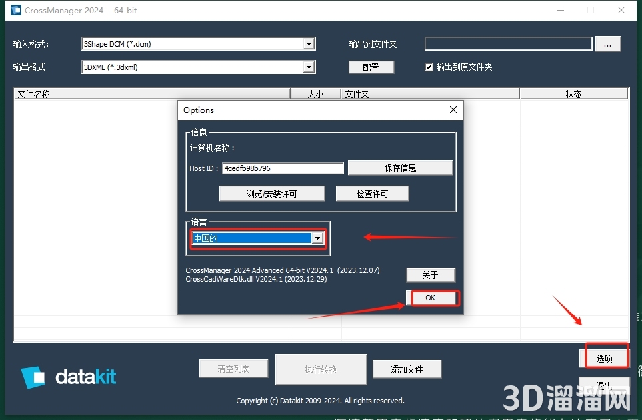Open the 输入格式 dropdown showing 3Shape DCM

coord(309,43)
